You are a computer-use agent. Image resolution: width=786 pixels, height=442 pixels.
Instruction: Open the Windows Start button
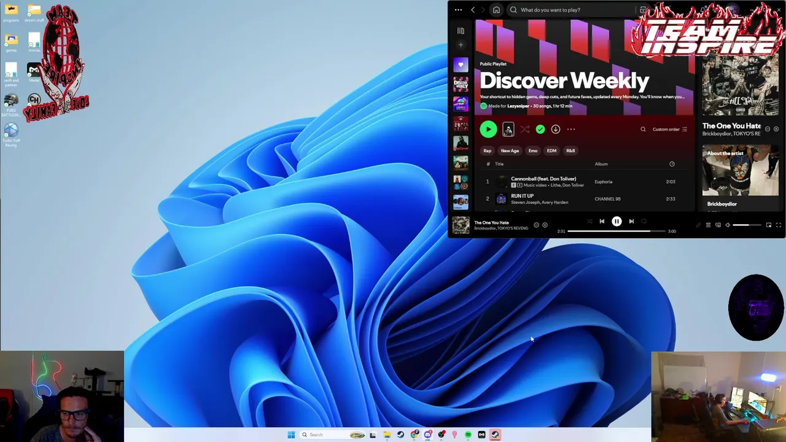pyautogui.click(x=291, y=435)
